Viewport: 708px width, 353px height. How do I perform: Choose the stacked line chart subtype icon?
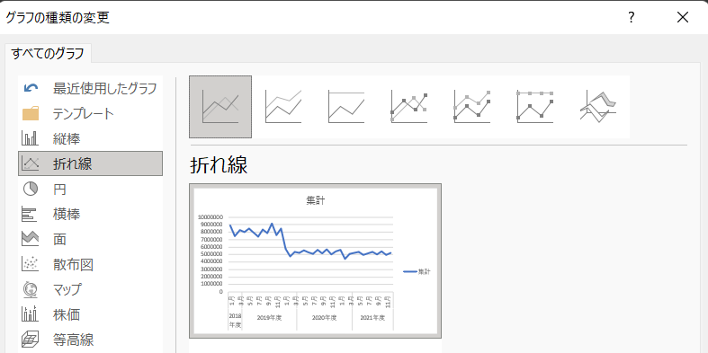click(x=283, y=107)
